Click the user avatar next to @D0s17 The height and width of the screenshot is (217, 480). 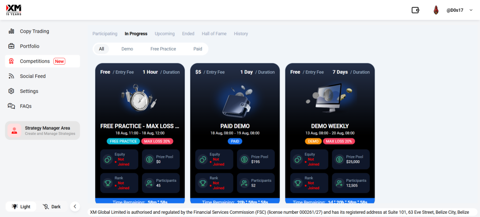pos(436,10)
